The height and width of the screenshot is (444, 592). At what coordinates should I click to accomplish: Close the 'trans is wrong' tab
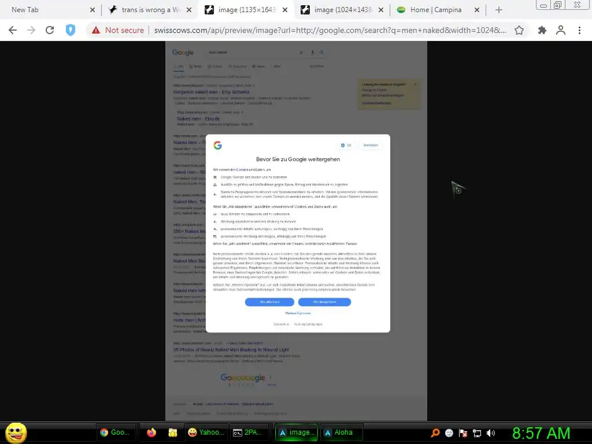pos(189,10)
